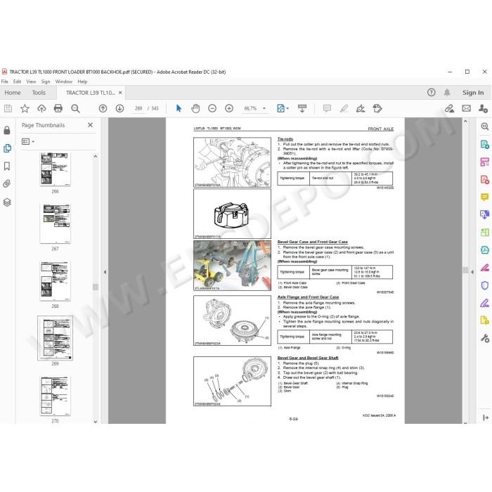Screen dimensions: 492x492
Task: Select page 267 thumbnail
Action: (55, 224)
